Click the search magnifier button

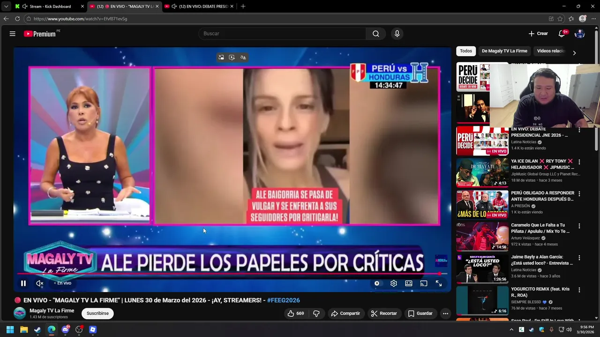[x=376, y=34]
